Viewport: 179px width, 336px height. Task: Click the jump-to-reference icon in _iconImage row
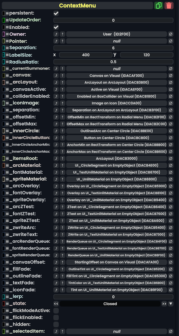tap(56, 103)
